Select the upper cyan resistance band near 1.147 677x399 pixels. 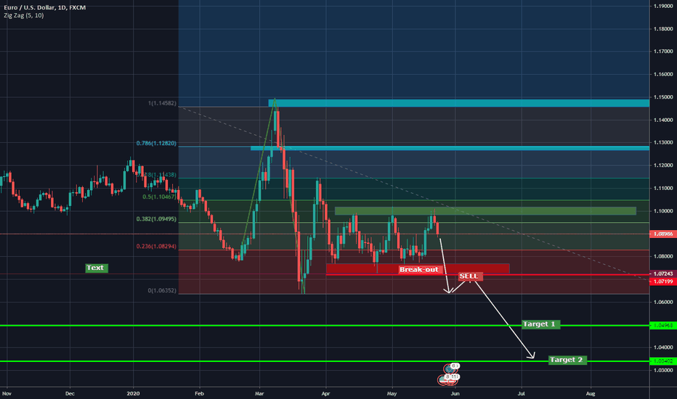(x=458, y=103)
